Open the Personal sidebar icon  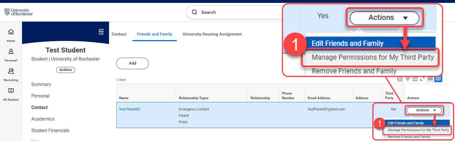[x=11, y=55]
